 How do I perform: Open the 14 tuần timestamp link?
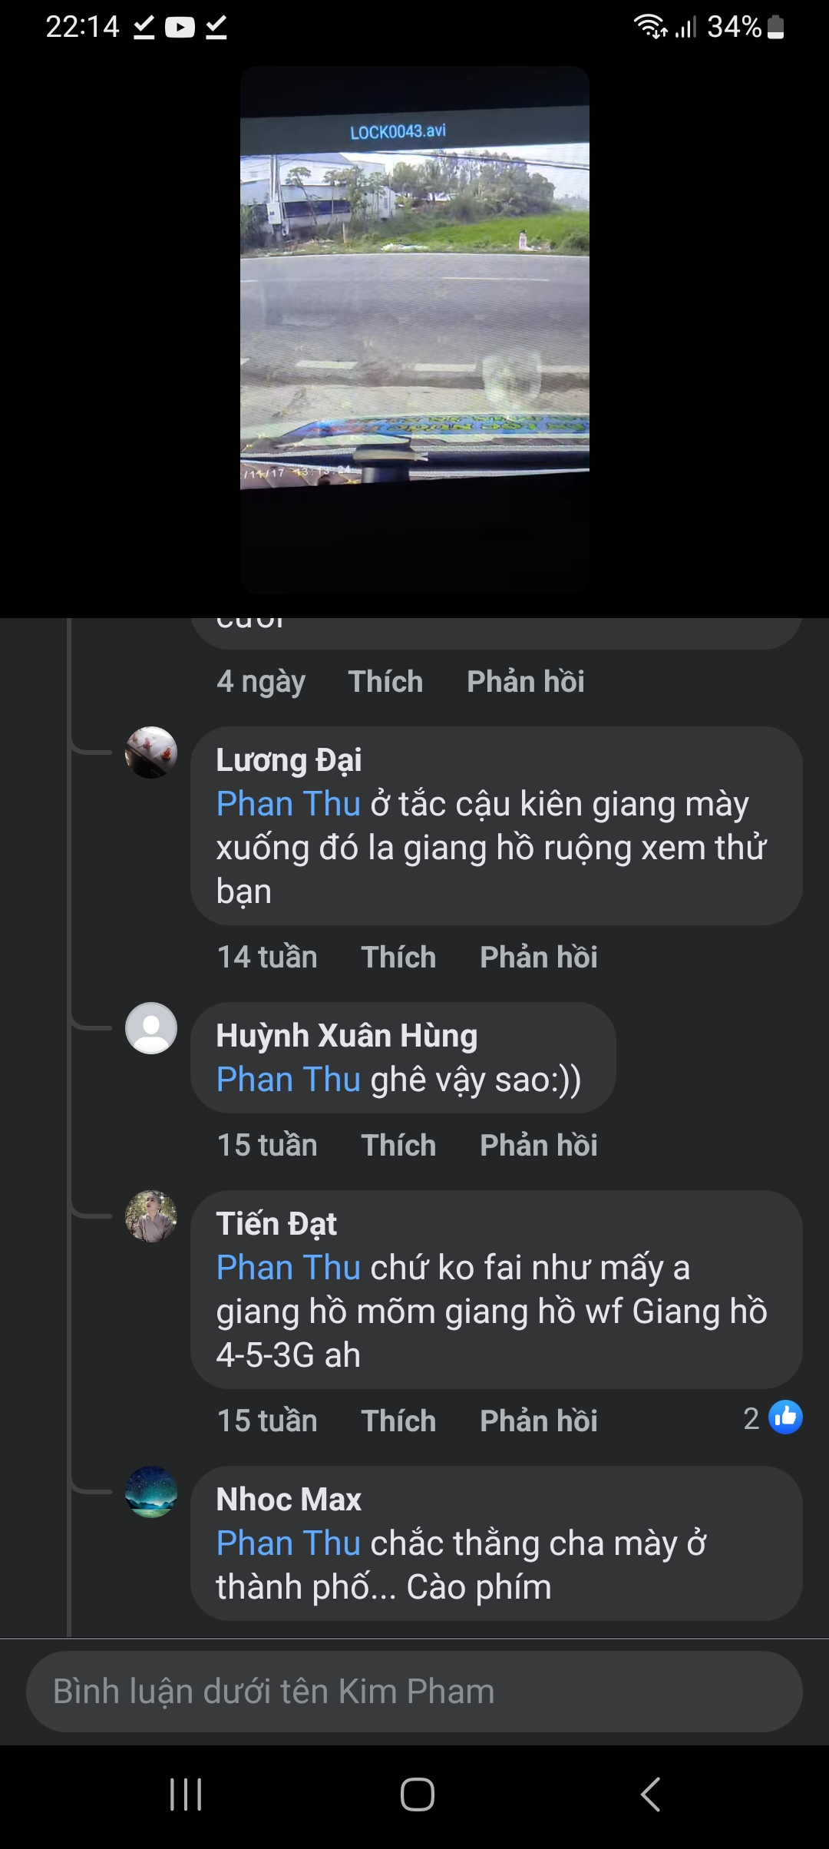[x=266, y=957]
